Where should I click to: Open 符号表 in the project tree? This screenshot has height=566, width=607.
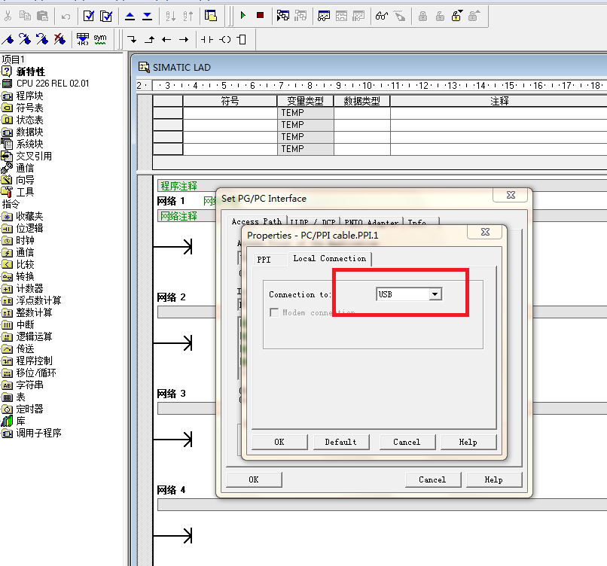coord(29,108)
